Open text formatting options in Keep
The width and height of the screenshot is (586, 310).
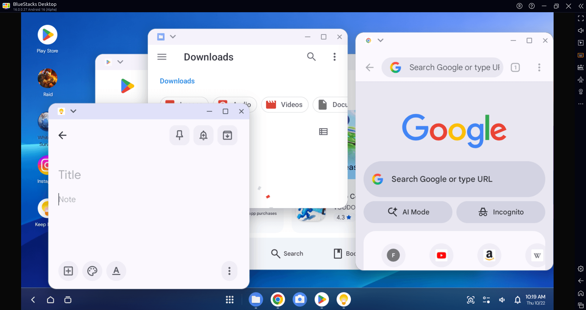(x=116, y=271)
